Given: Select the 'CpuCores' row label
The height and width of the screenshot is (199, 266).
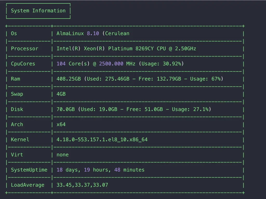Looking at the screenshot, I should click(x=23, y=64).
